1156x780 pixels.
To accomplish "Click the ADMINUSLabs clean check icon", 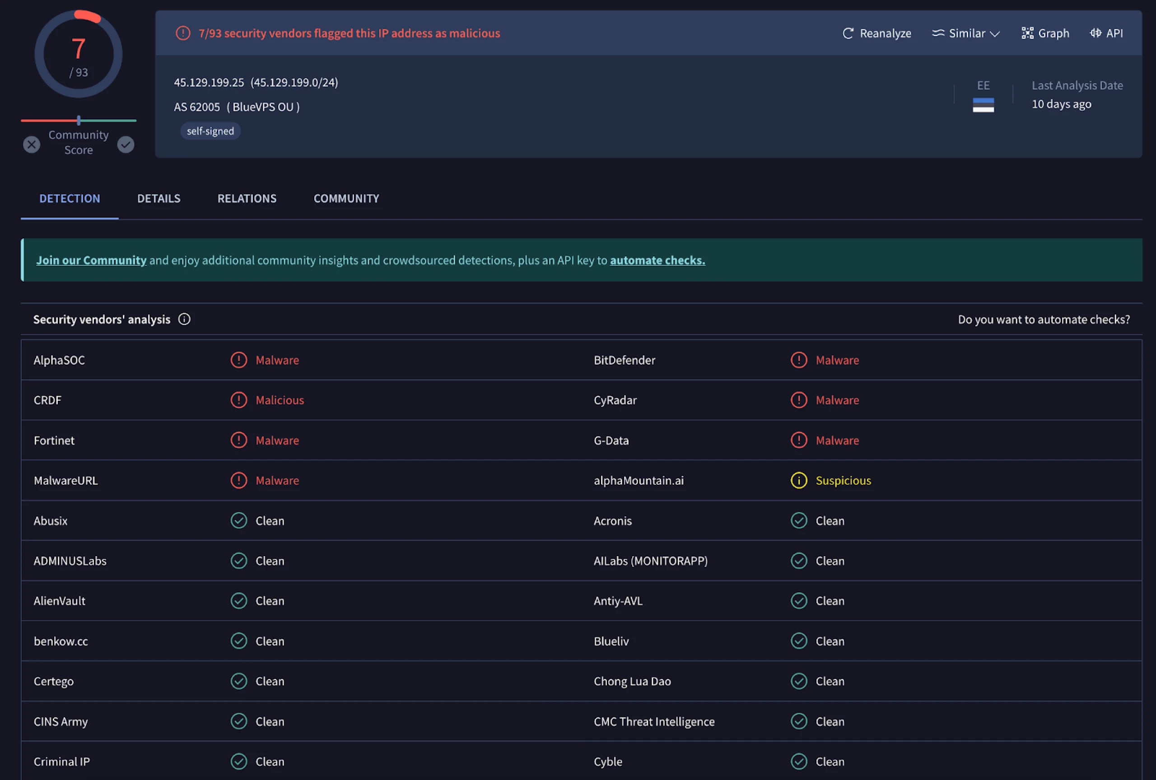I will pos(239,561).
